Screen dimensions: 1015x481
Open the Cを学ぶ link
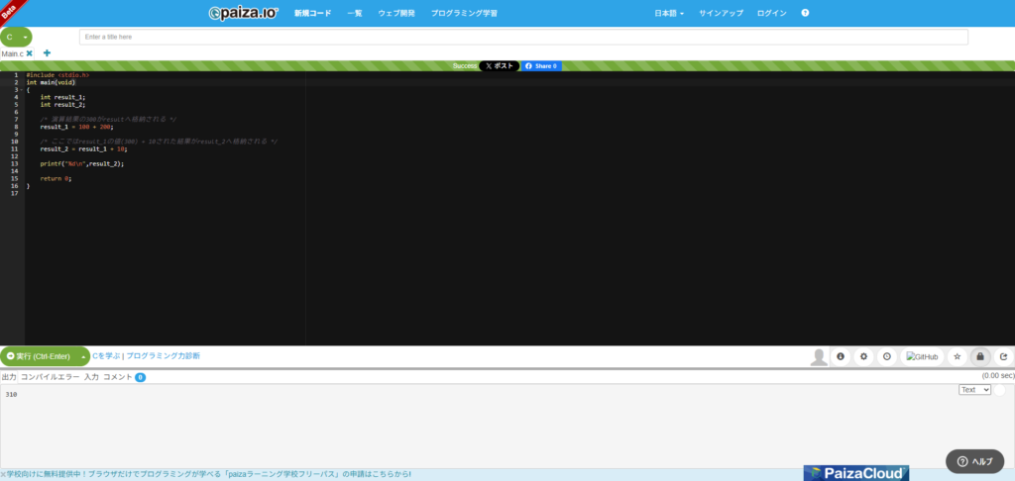click(x=106, y=355)
